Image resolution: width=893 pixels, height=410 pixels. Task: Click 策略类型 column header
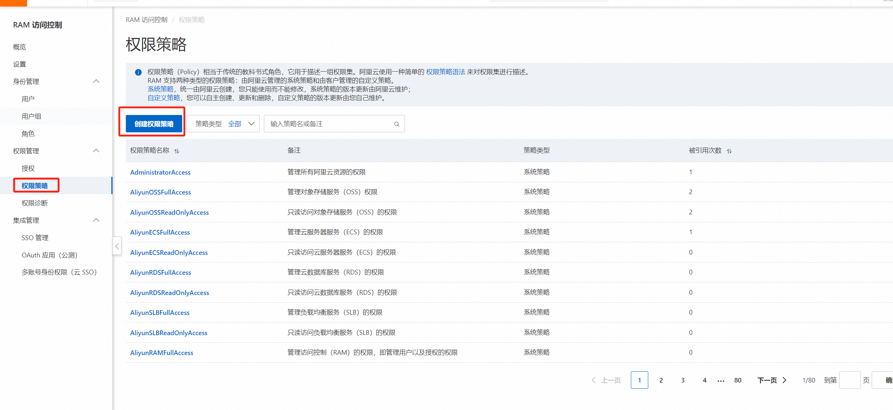[537, 150]
